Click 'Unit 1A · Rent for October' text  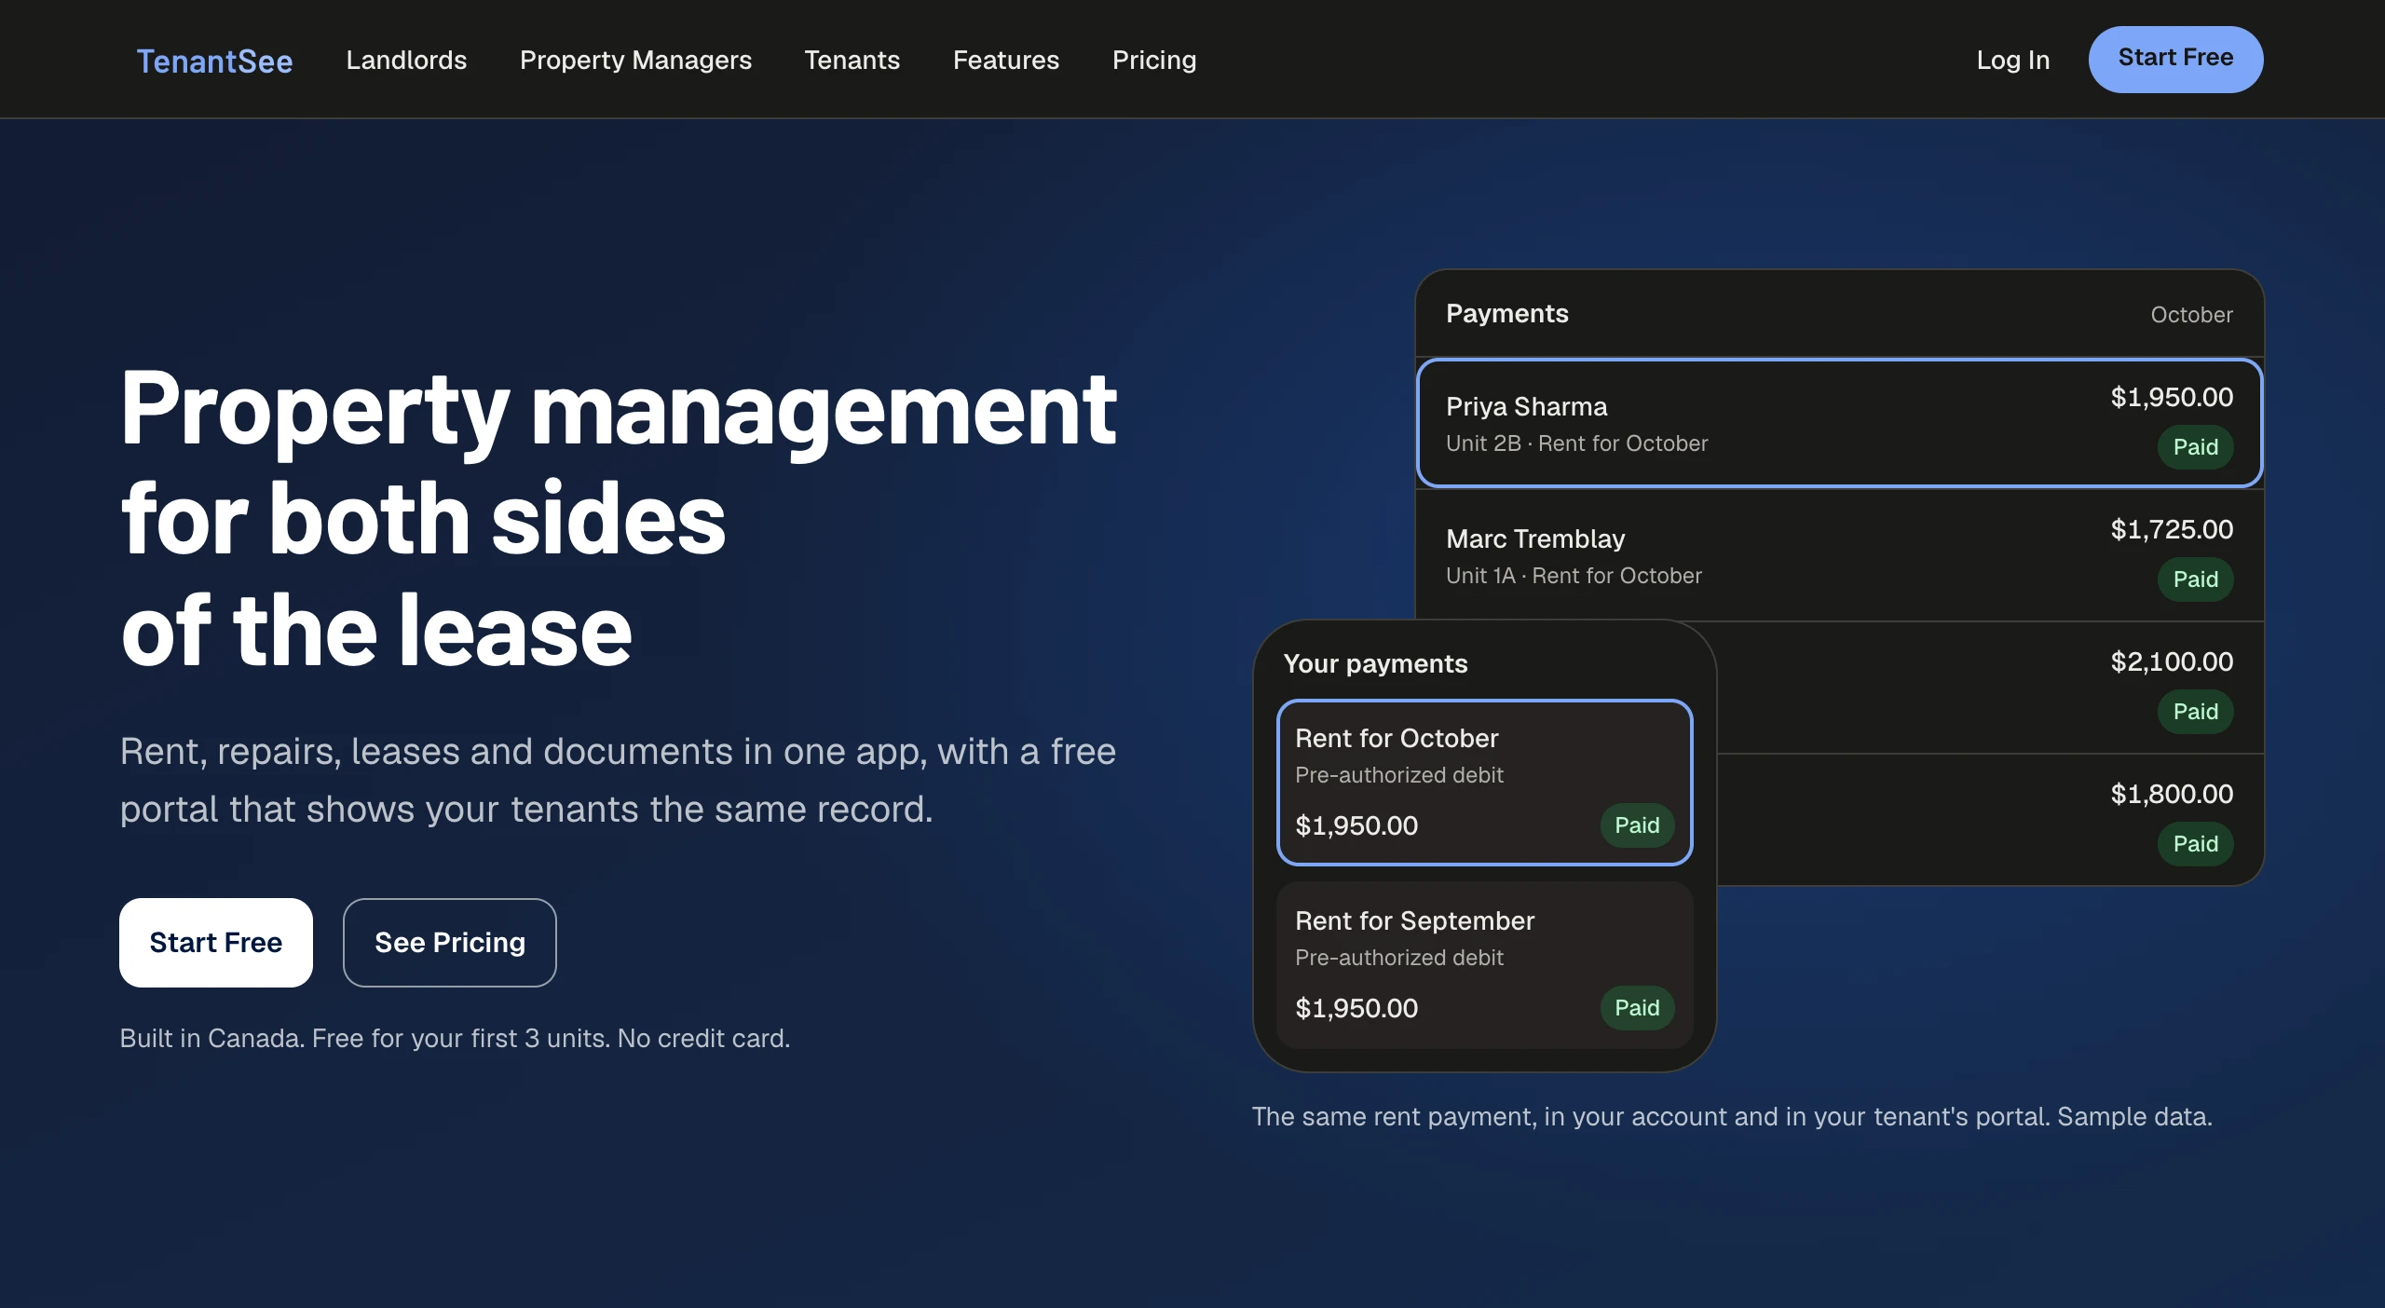pyautogui.click(x=1574, y=576)
